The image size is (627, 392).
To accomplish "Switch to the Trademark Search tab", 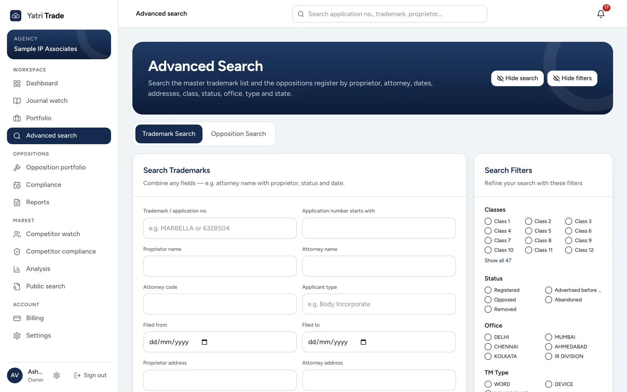I will pos(169,134).
